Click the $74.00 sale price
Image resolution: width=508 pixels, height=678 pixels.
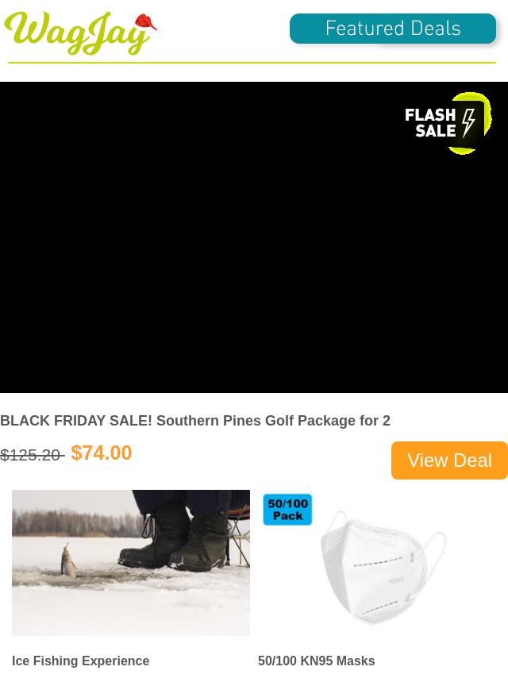tap(101, 453)
